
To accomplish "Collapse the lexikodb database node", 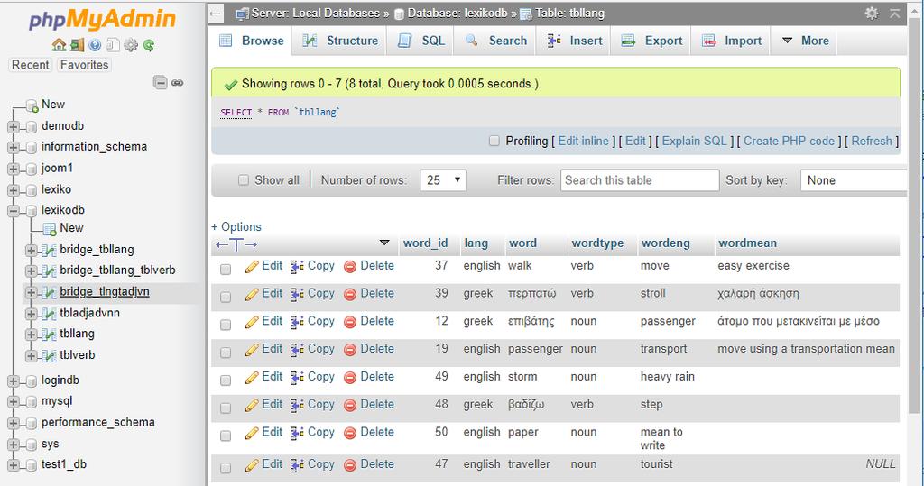I will (13, 211).
